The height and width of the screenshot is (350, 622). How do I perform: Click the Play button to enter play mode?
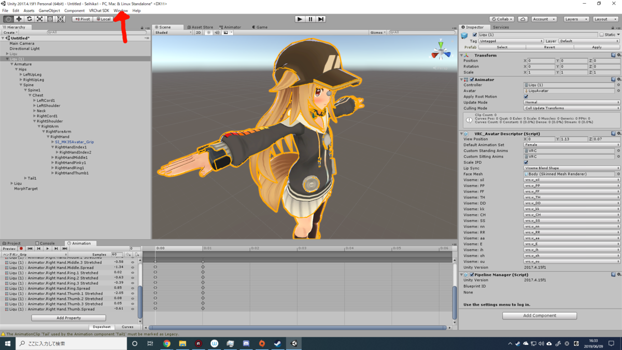(300, 19)
